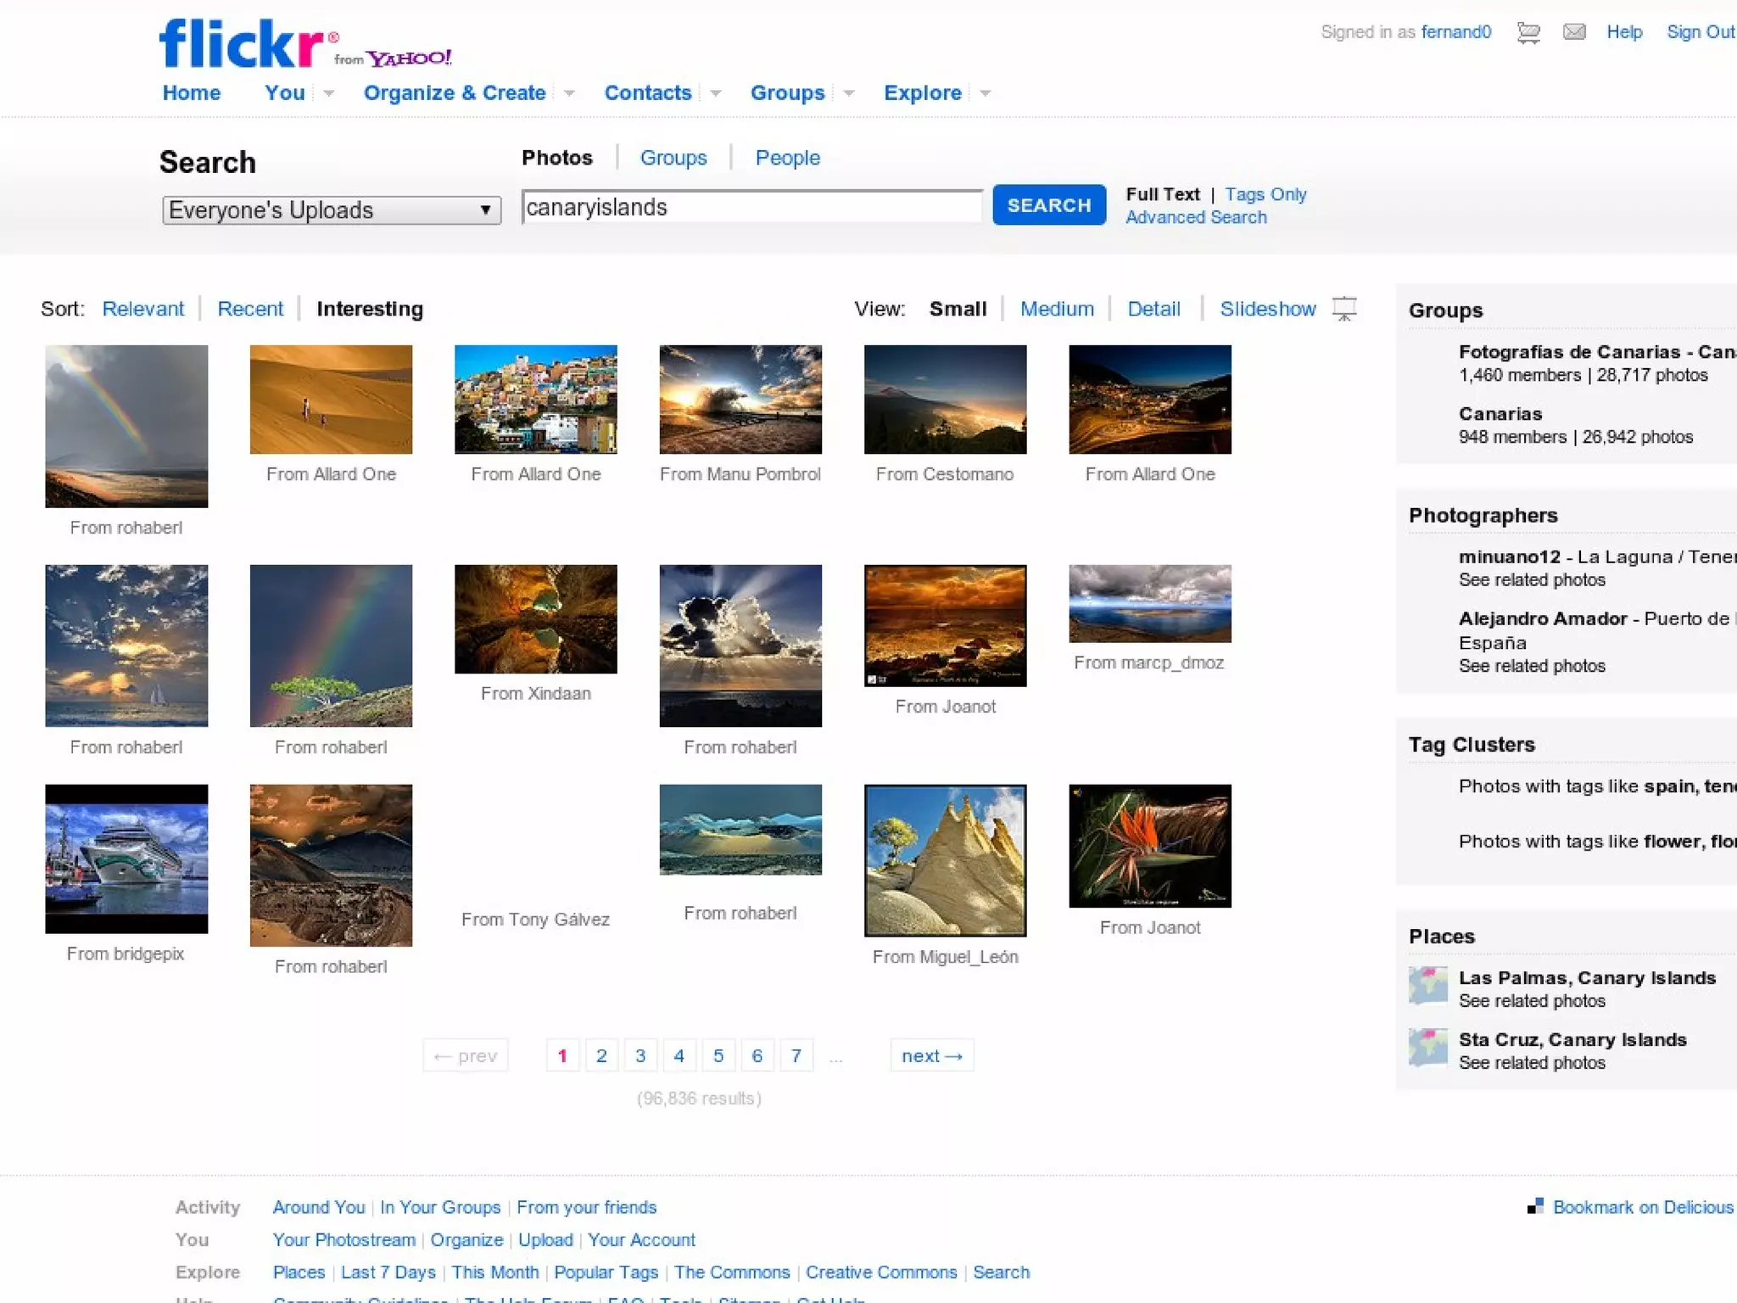Open Popular Tags footer link
This screenshot has height=1303, width=1737.
click(606, 1272)
